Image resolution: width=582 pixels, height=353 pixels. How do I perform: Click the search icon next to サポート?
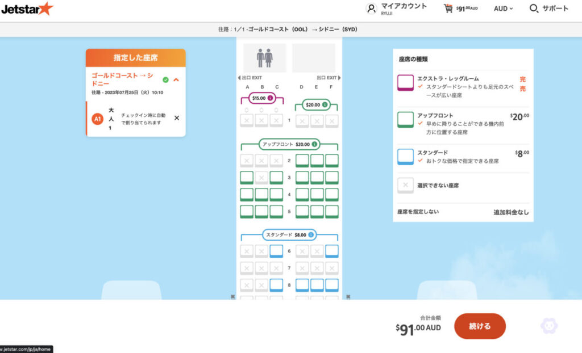pos(533,9)
